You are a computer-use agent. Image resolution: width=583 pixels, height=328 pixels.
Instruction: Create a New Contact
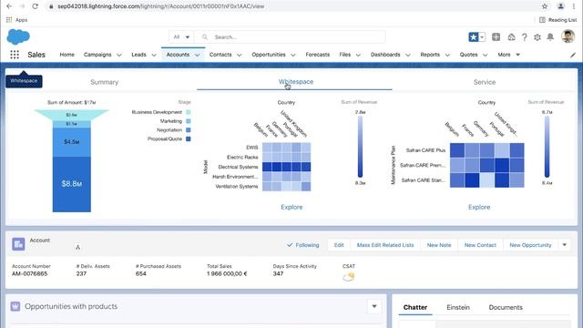tap(480, 245)
